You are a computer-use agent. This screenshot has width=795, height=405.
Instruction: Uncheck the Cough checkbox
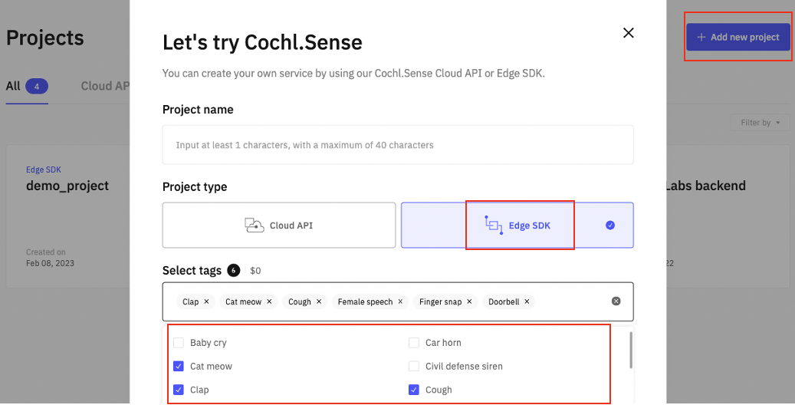pyautogui.click(x=414, y=390)
